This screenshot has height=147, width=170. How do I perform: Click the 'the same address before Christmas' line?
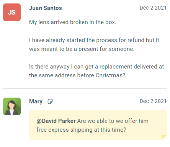pos(77,75)
